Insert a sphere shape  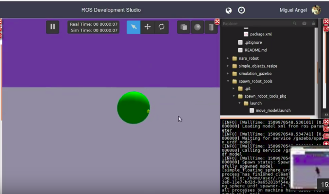(197, 27)
